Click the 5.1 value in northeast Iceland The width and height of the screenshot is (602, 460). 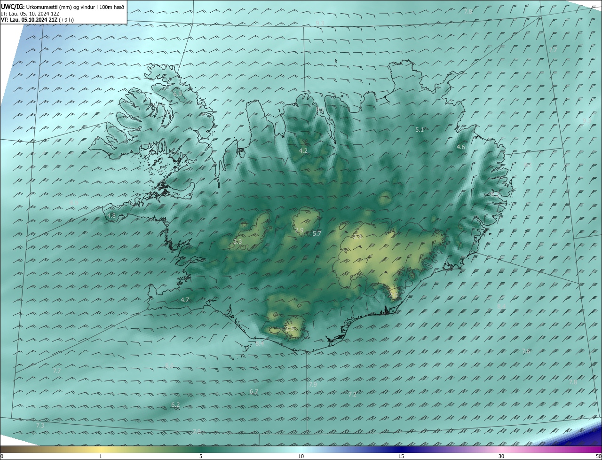pos(420,129)
